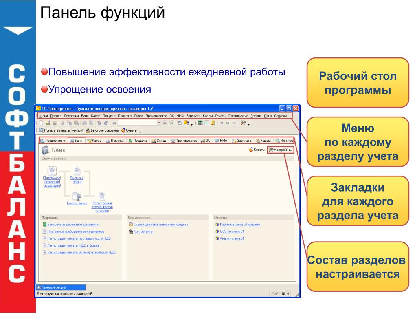Click the toolbar search text field

coord(137,123)
